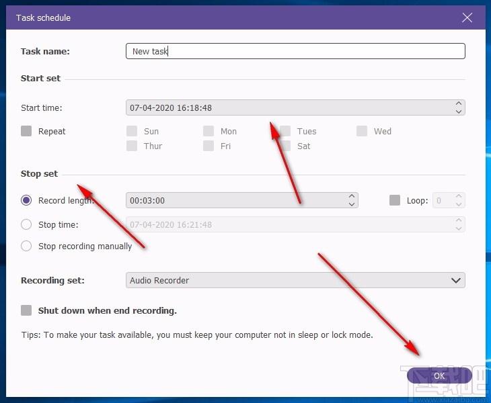
Task: Focus the Record length duration field
Action: [x=241, y=200]
